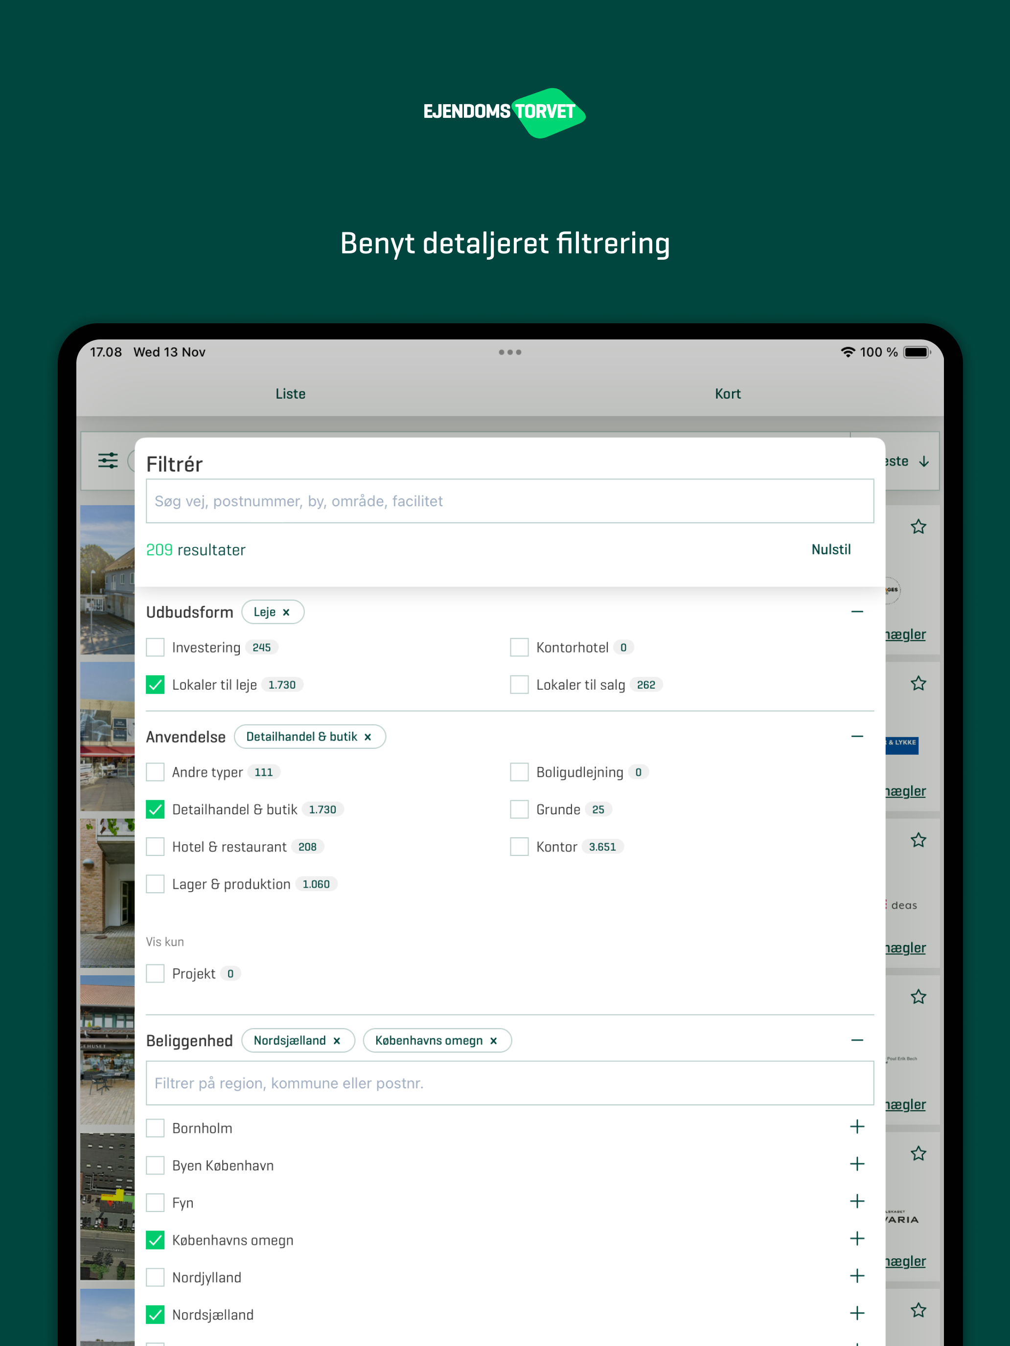The height and width of the screenshot is (1346, 1010).
Task: Open mægler link below ARIA logo
Action: [905, 1261]
